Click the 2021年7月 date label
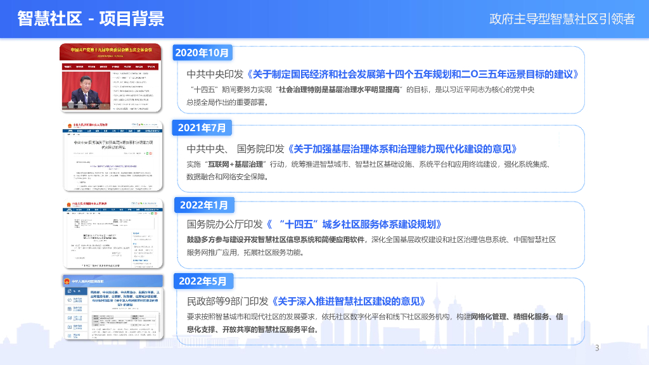 click(x=202, y=128)
